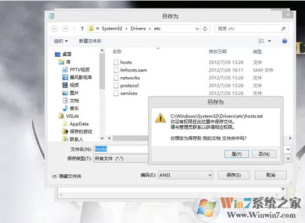Click the search magnifier icon
This screenshot has height=223, width=305.
click(283, 28)
